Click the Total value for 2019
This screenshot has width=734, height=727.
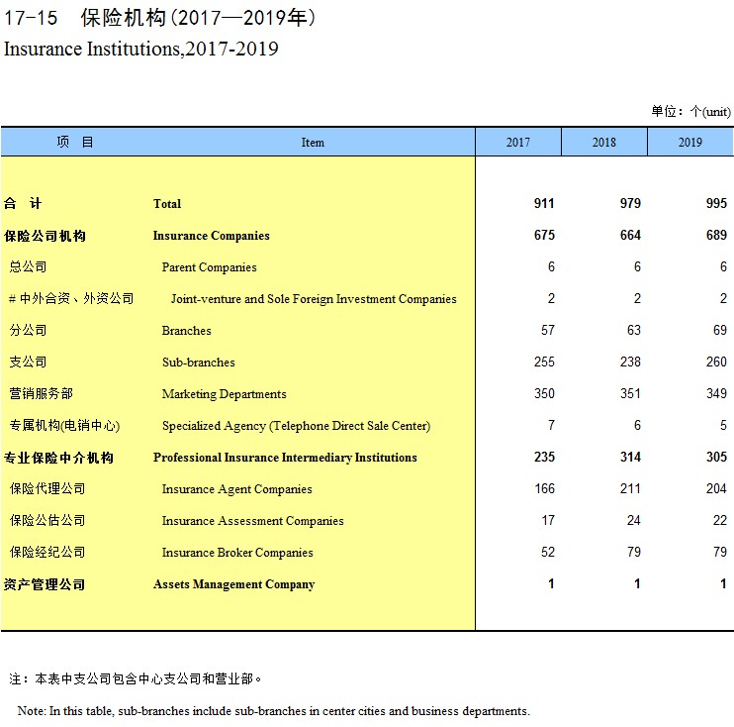pos(715,204)
